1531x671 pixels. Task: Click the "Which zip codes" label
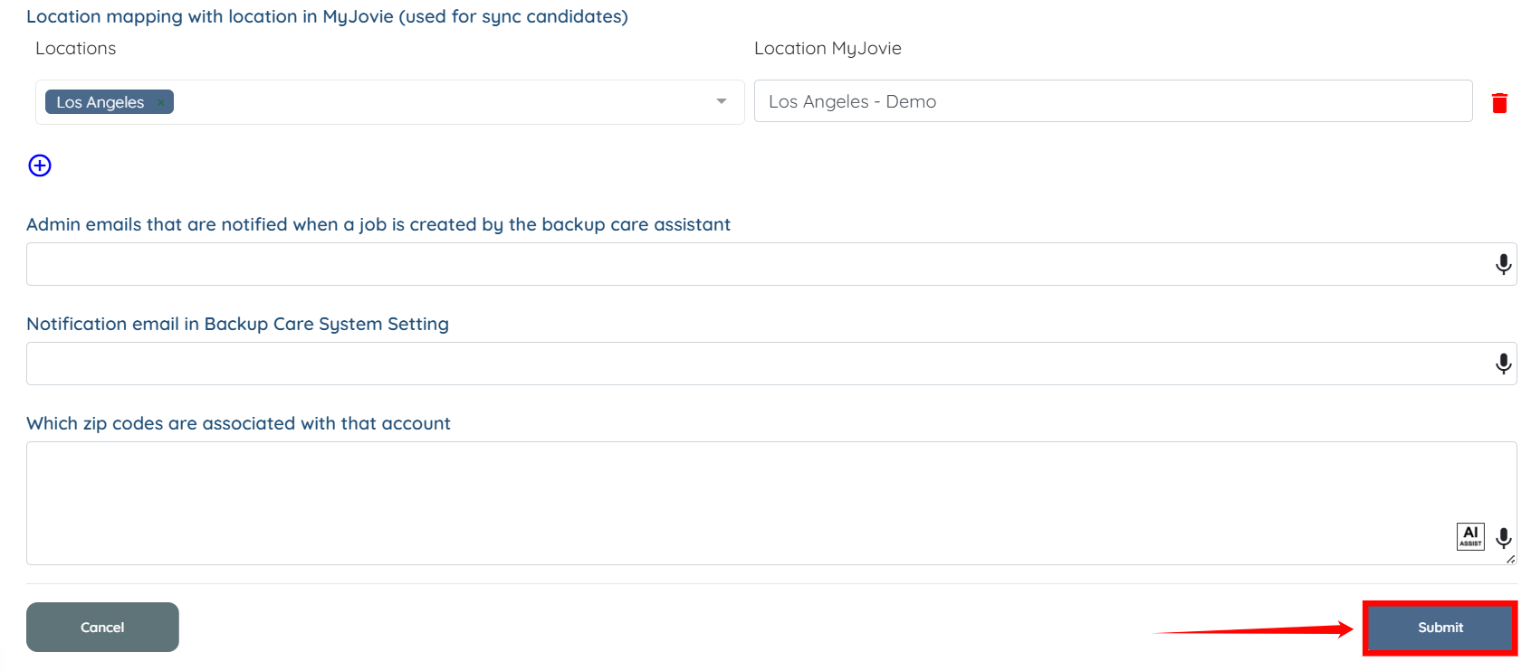238,423
